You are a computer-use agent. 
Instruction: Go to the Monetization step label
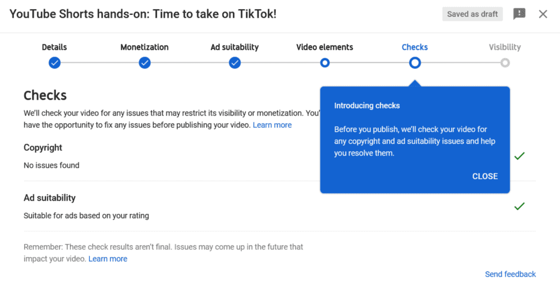[x=144, y=47]
